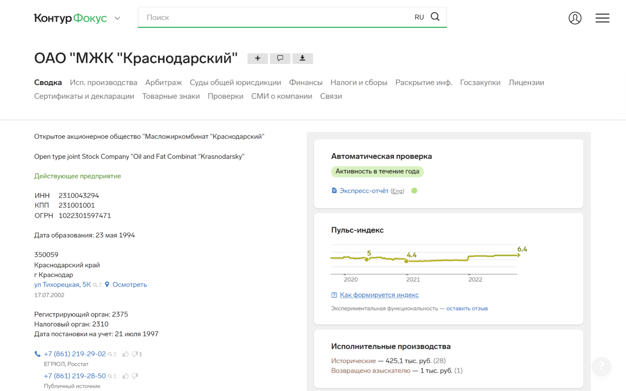Click the address link ул Тихорецкая, 5К
The height and width of the screenshot is (391, 626).
[x=63, y=285]
